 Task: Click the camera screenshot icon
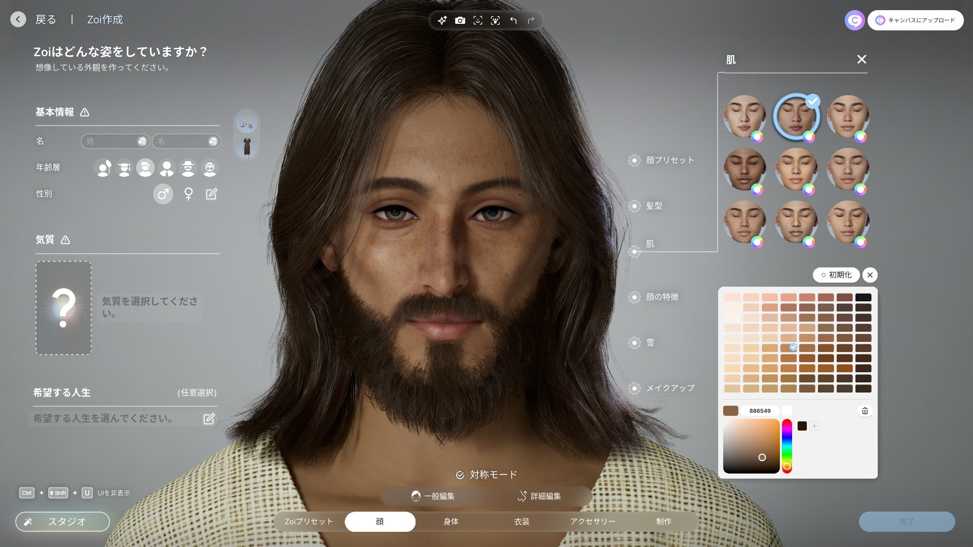click(x=460, y=20)
